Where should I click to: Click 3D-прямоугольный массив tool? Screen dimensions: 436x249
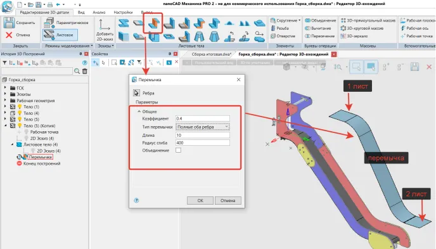(368, 20)
